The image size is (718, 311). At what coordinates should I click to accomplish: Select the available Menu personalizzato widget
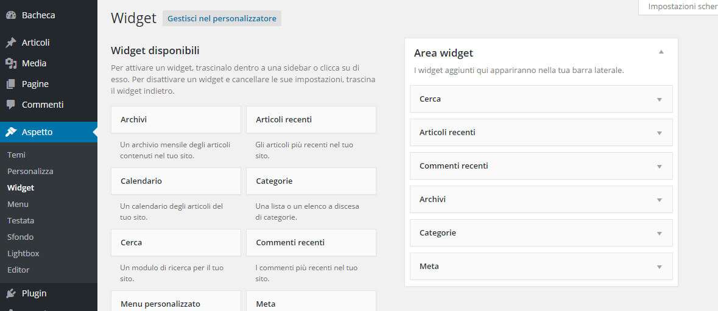pos(176,302)
